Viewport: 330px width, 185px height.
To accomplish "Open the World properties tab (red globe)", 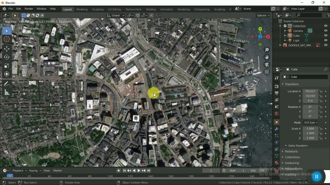I will (x=277, y=113).
